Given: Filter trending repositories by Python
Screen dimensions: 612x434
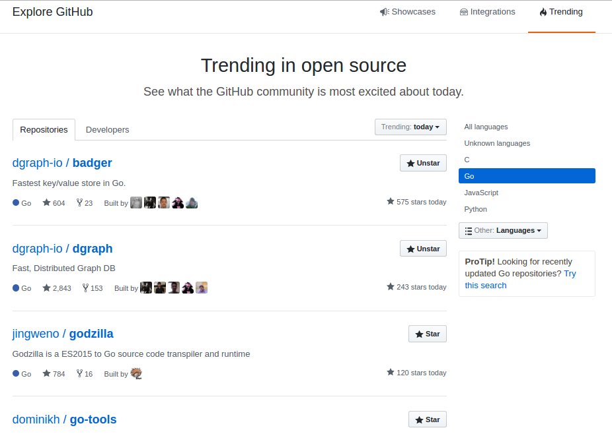Looking at the screenshot, I should (475, 209).
